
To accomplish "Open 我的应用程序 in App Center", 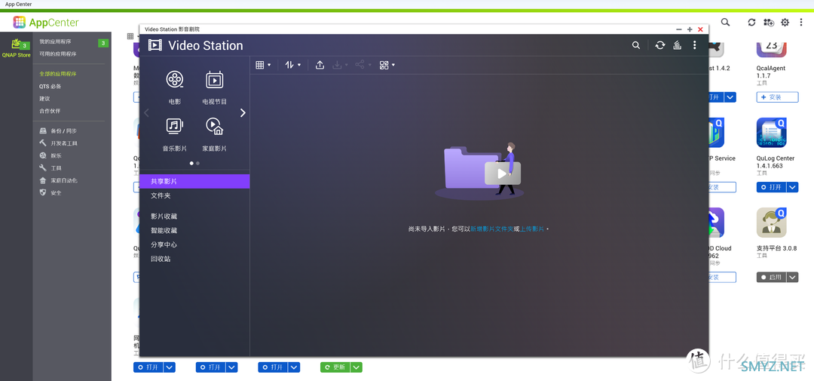I will click(x=55, y=41).
